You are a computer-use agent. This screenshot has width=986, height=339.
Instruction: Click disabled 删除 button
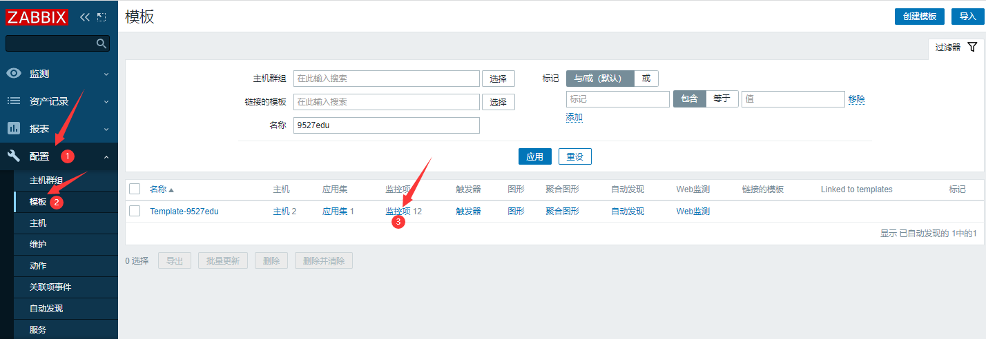pos(271,260)
